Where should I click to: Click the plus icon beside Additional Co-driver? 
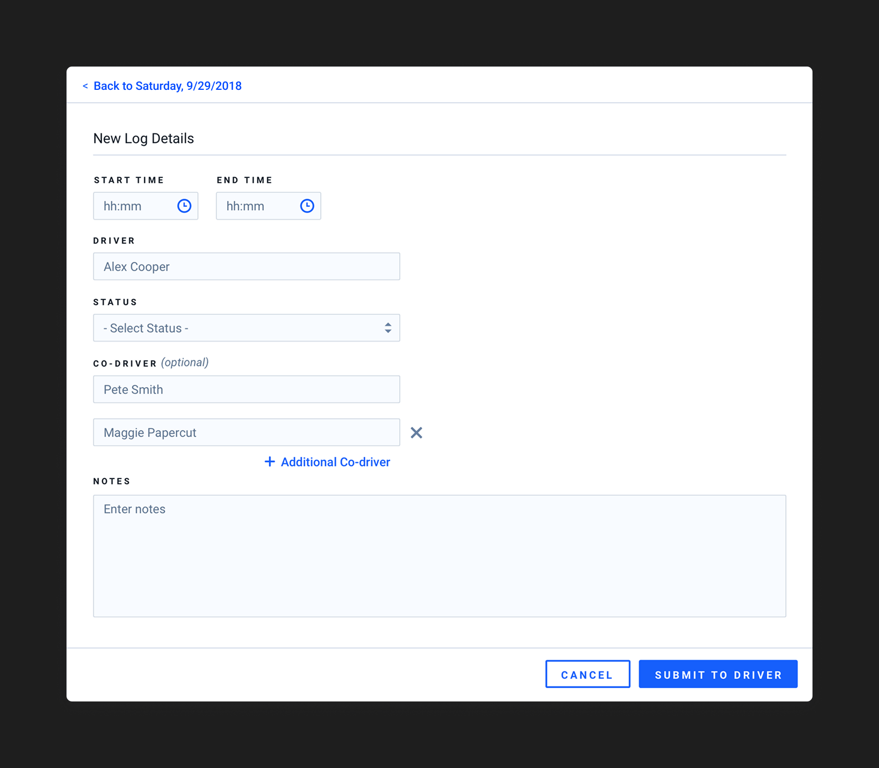coord(270,462)
